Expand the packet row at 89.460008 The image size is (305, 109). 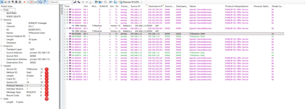pyautogui.click(x=67, y=39)
